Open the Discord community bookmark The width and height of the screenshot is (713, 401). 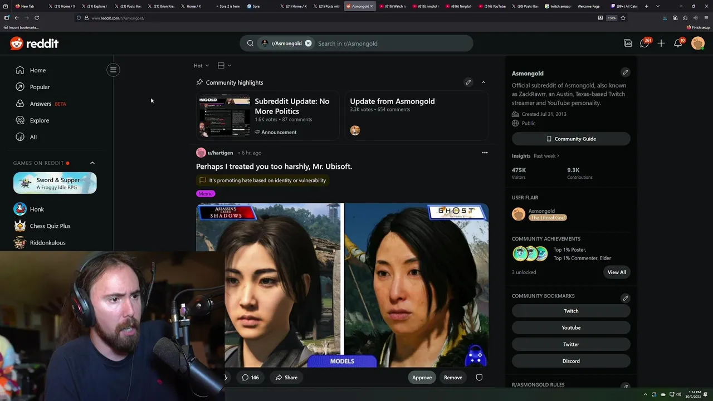571,361
